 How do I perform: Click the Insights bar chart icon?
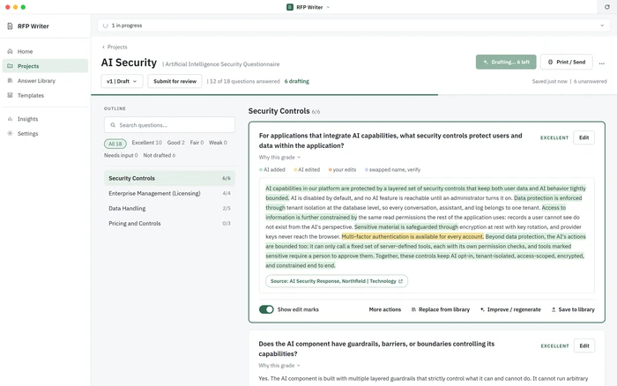(x=11, y=119)
